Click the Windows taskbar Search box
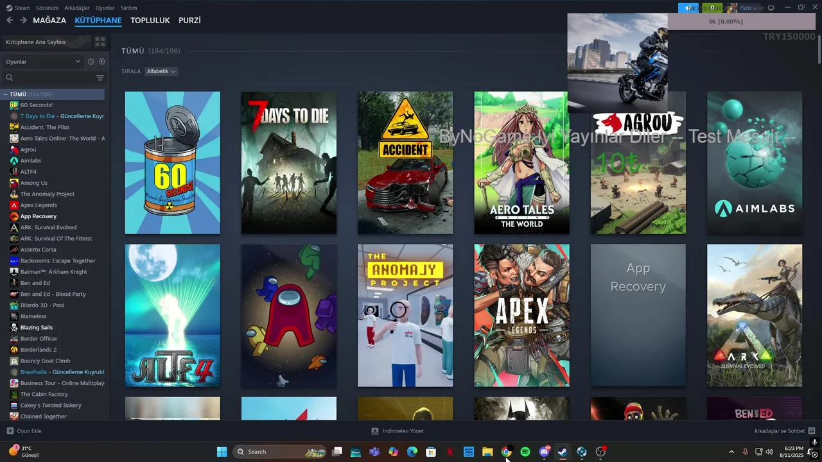The height and width of the screenshot is (462, 822). 280,452
